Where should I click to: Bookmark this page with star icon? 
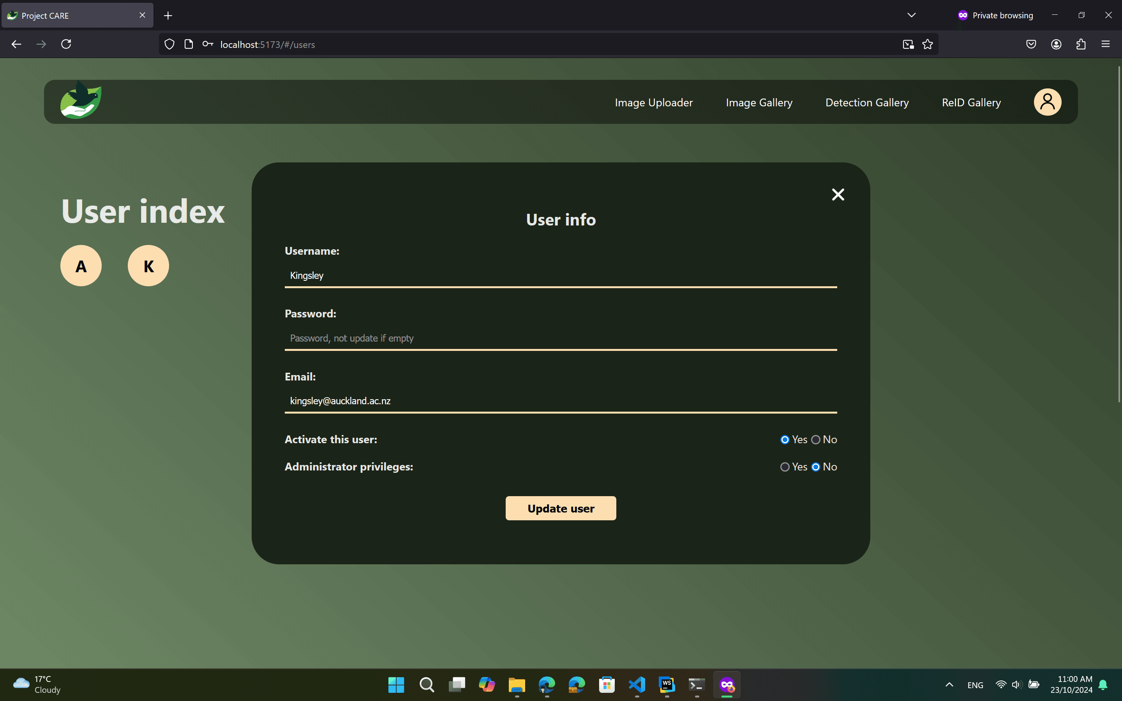(927, 44)
